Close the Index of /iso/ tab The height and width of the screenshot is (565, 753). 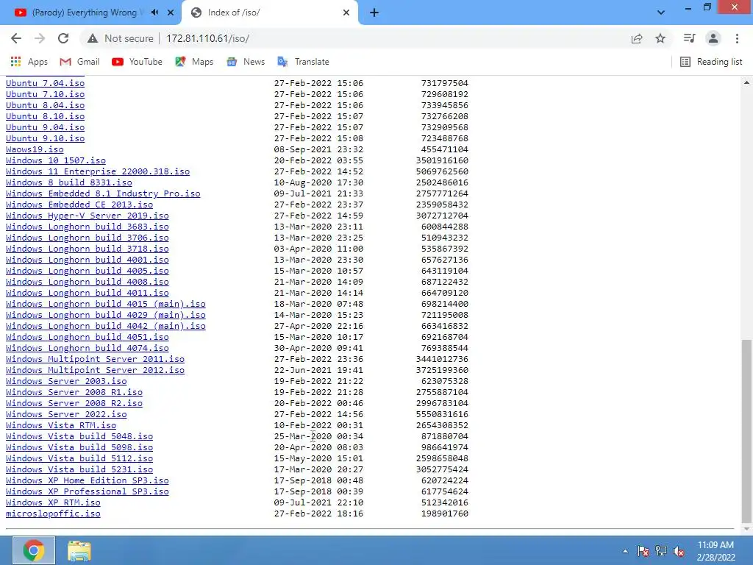pos(346,13)
